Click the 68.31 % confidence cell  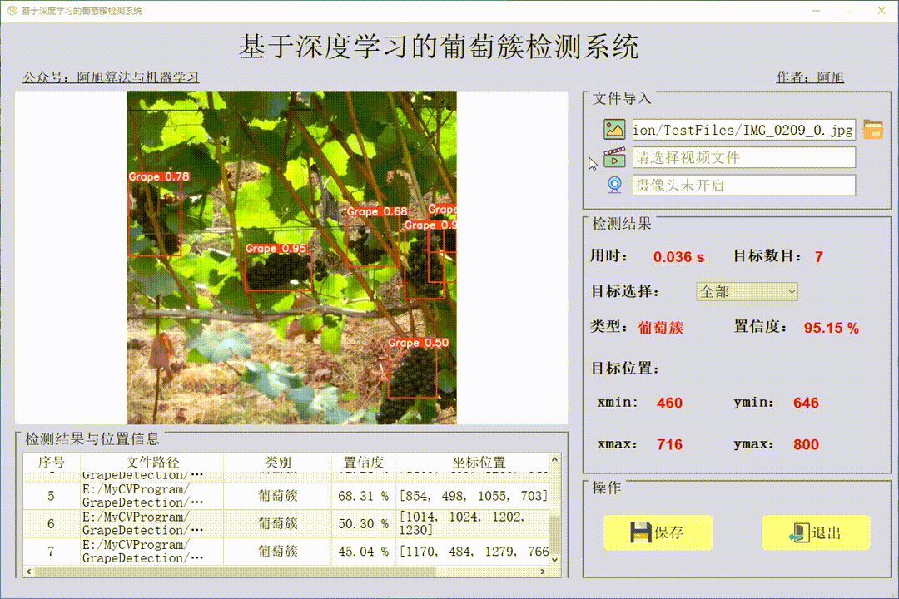364,496
